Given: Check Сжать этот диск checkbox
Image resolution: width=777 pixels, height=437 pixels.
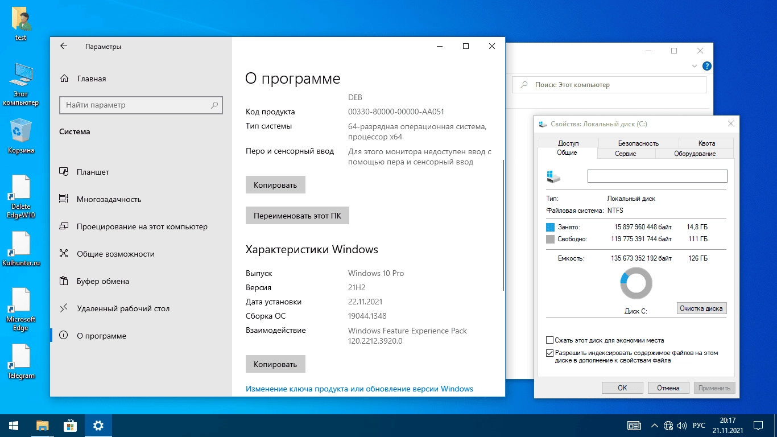Looking at the screenshot, I should point(549,340).
